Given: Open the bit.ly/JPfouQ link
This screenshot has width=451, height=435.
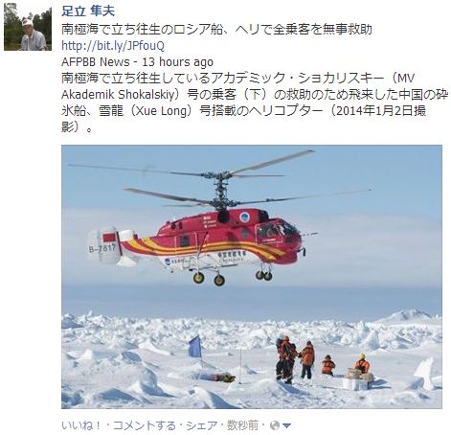Looking at the screenshot, I should click(x=113, y=46).
